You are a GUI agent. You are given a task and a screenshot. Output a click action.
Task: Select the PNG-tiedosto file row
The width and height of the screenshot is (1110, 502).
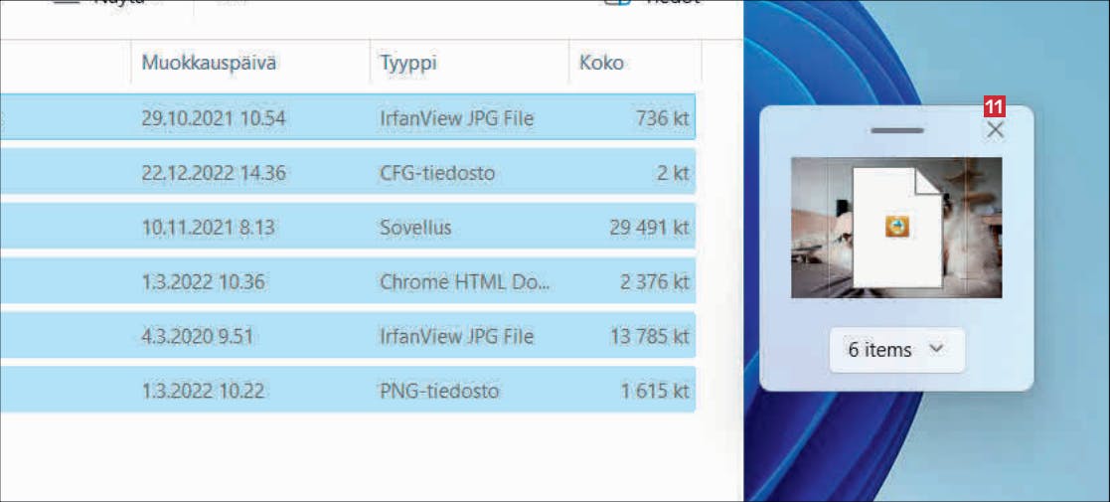(347, 390)
